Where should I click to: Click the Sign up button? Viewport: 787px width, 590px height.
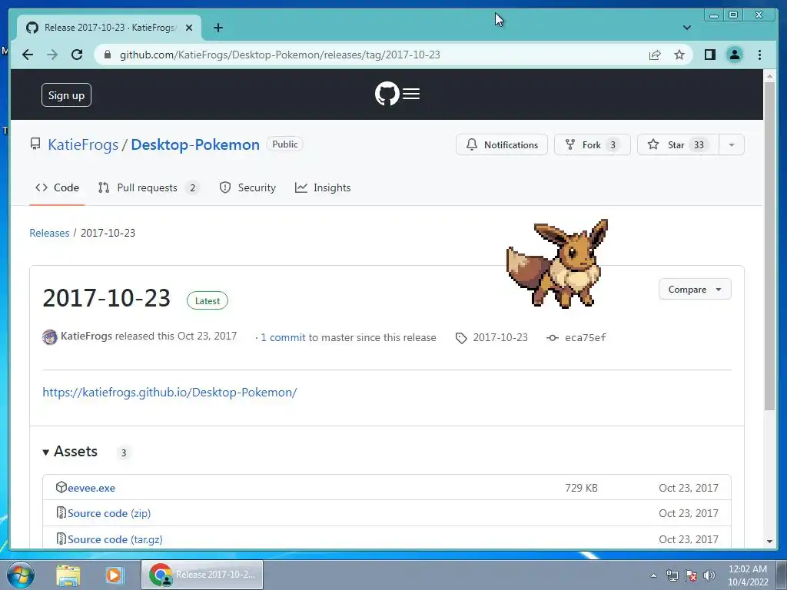coord(66,94)
